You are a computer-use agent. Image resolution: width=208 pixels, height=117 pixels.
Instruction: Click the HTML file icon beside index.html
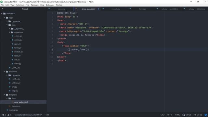[x=10, y=106]
